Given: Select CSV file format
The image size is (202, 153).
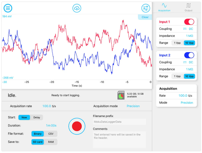Looking at the screenshot, I should click(51, 134).
